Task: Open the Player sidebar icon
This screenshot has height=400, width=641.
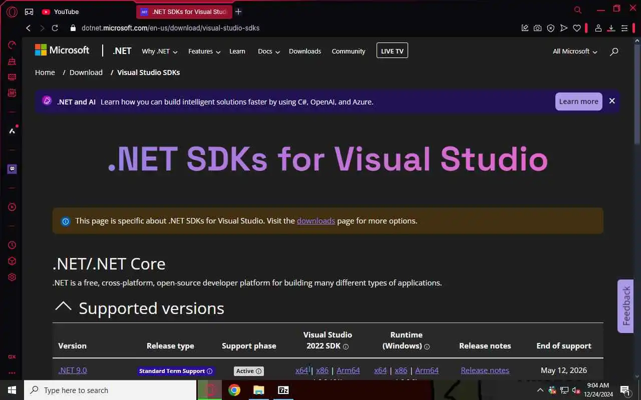Action: click(12, 207)
